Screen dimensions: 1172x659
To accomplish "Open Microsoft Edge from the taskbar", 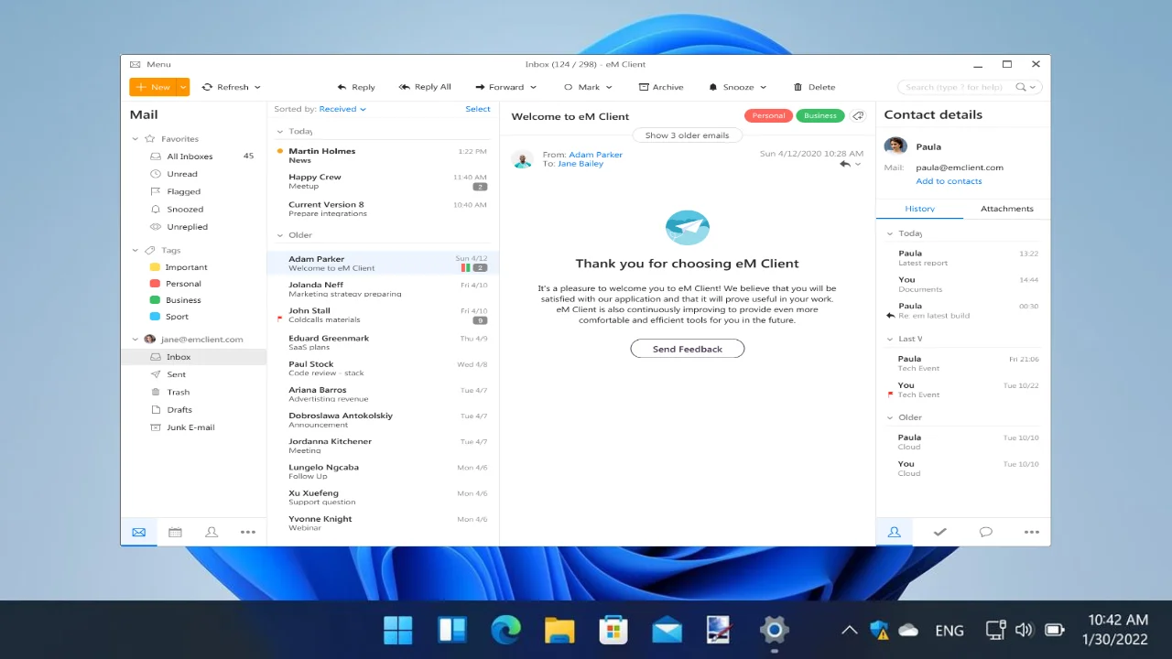I will tap(505, 630).
